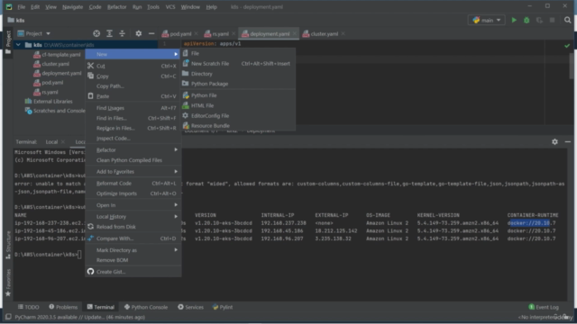The height and width of the screenshot is (324, 577).
Task: Hide the Project panel with minus icon
Action: (x=151, y=34)
